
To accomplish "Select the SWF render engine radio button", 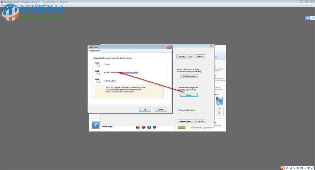I will [x=105, y=64].
